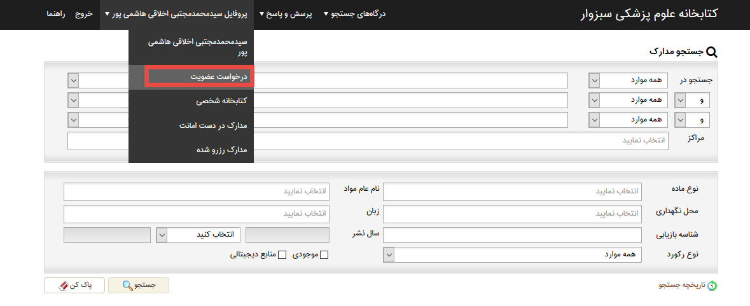Click the تاریخچه جستجو link

[x=682, y=286]
